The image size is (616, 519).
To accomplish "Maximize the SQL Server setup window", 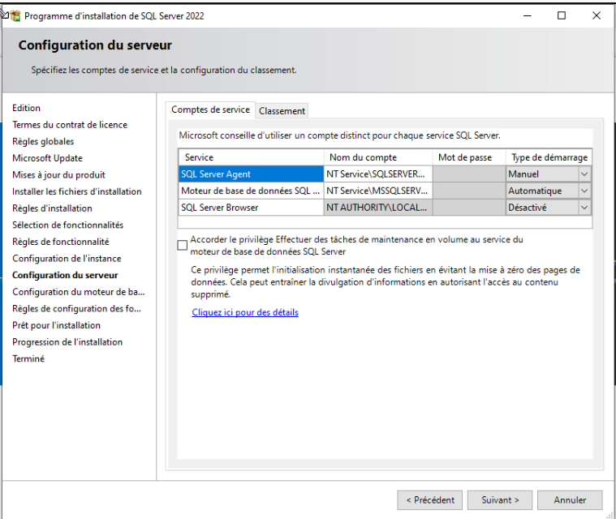I will pos(562,15).
